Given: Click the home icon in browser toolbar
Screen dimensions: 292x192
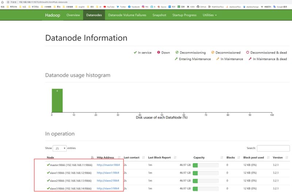Looking at the screenshot, I should [x=3, y=2].
